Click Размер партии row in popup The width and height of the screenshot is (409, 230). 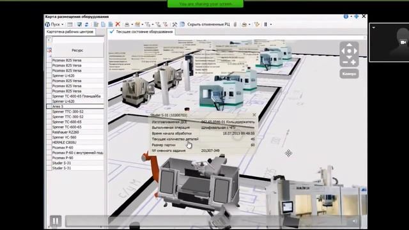pos(203,145)
